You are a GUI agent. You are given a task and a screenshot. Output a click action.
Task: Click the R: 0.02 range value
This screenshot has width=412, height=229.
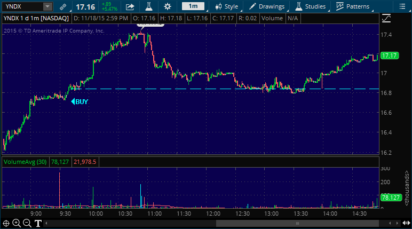[x=248, y=18]
